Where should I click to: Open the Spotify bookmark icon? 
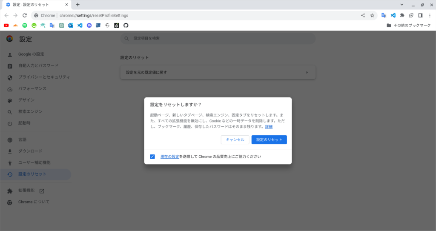(x=25, y=26)
